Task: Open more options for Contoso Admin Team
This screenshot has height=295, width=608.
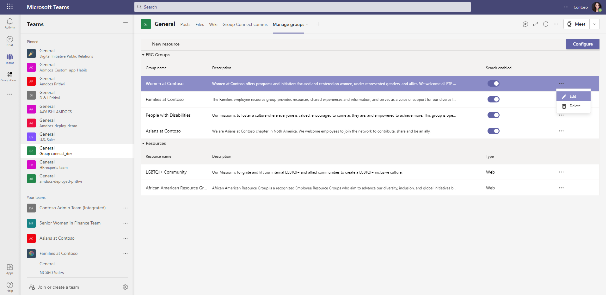Action: (126, 208)
